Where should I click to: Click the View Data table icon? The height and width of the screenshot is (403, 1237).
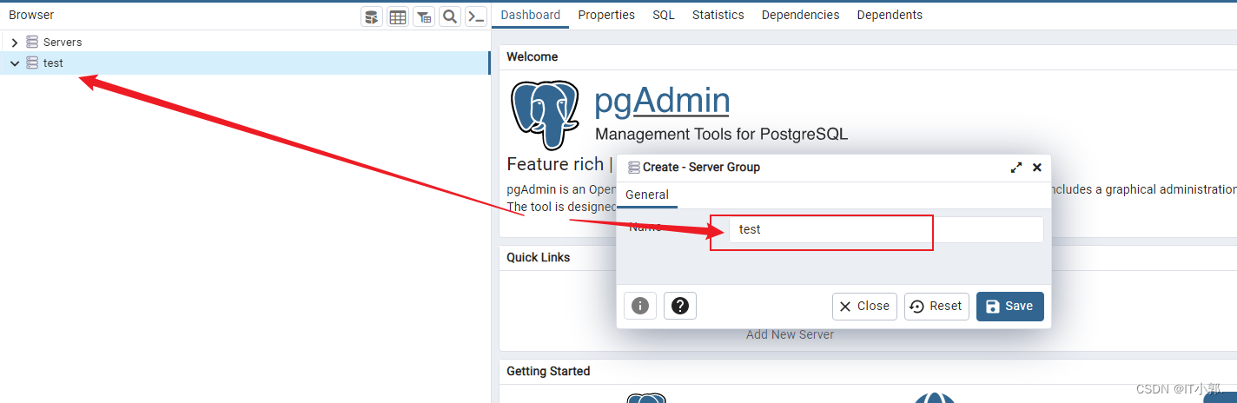click(x=398, y=17)
